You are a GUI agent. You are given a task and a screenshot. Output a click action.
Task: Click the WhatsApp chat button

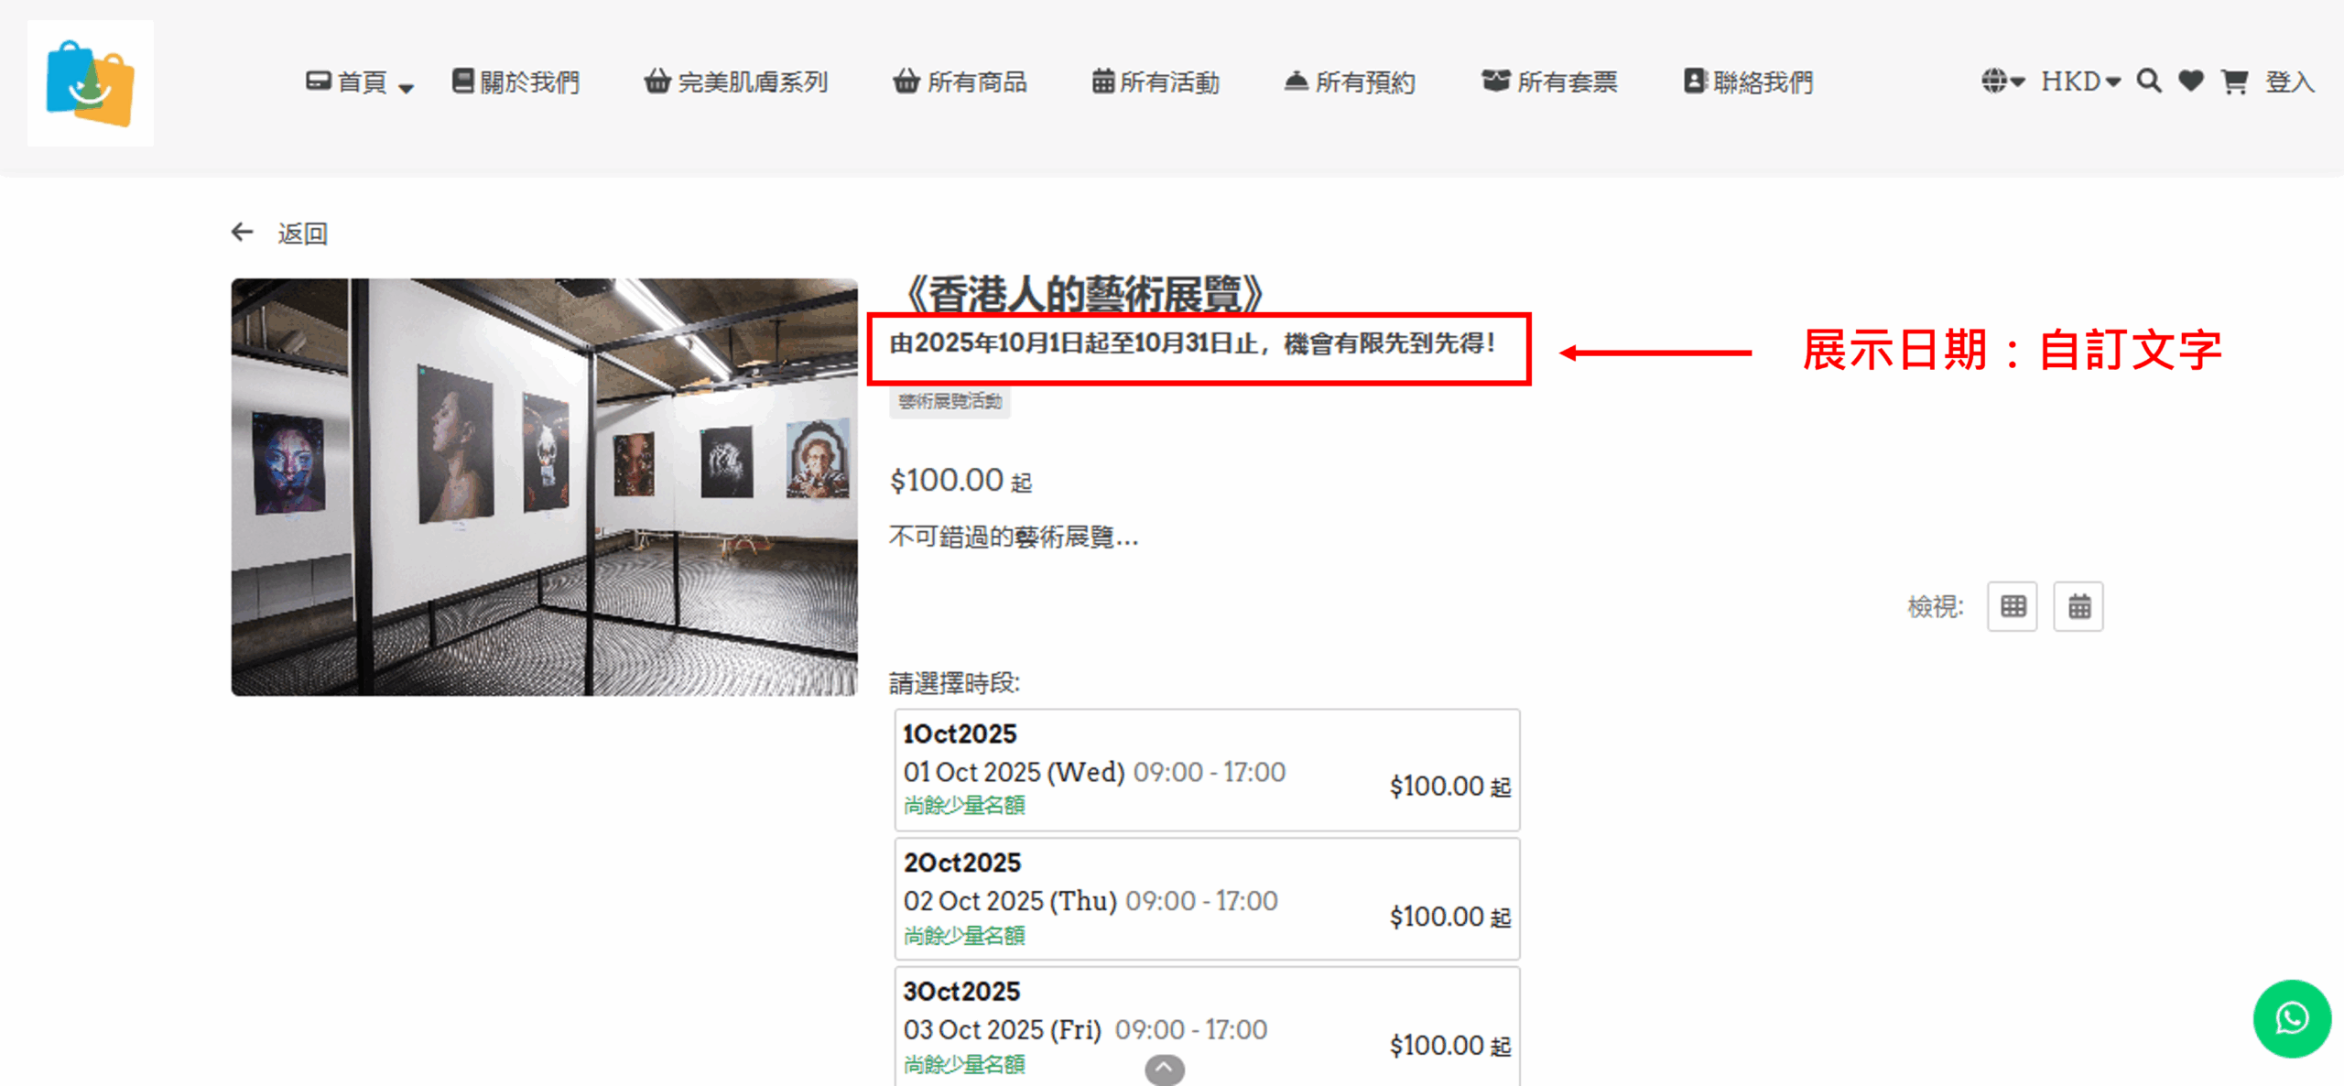tap(2291, 1018)
